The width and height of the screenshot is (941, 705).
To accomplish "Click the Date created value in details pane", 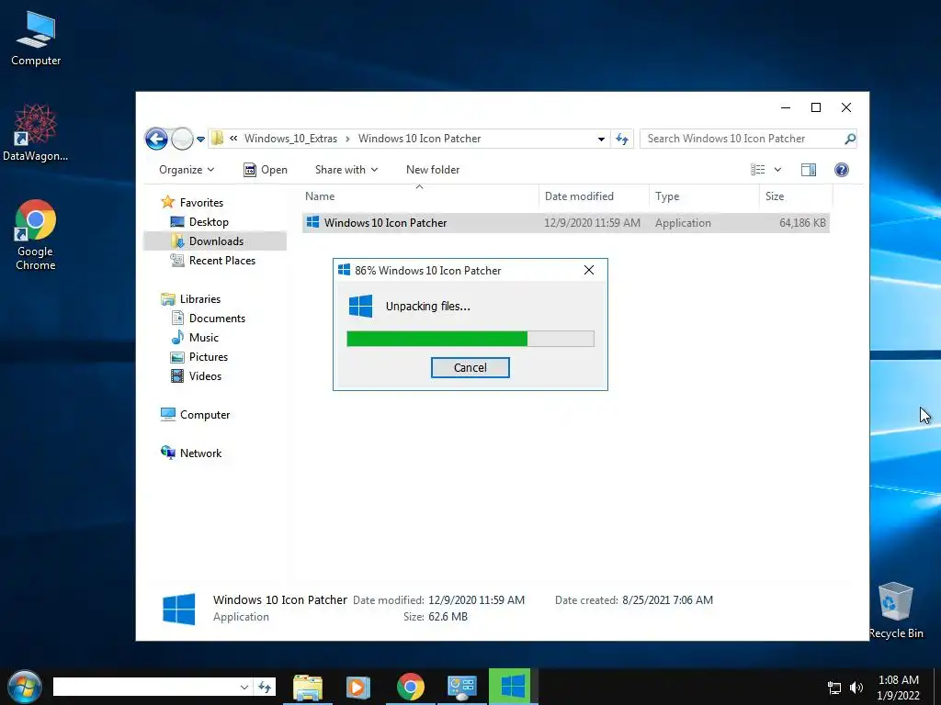I will pos(667,600).
